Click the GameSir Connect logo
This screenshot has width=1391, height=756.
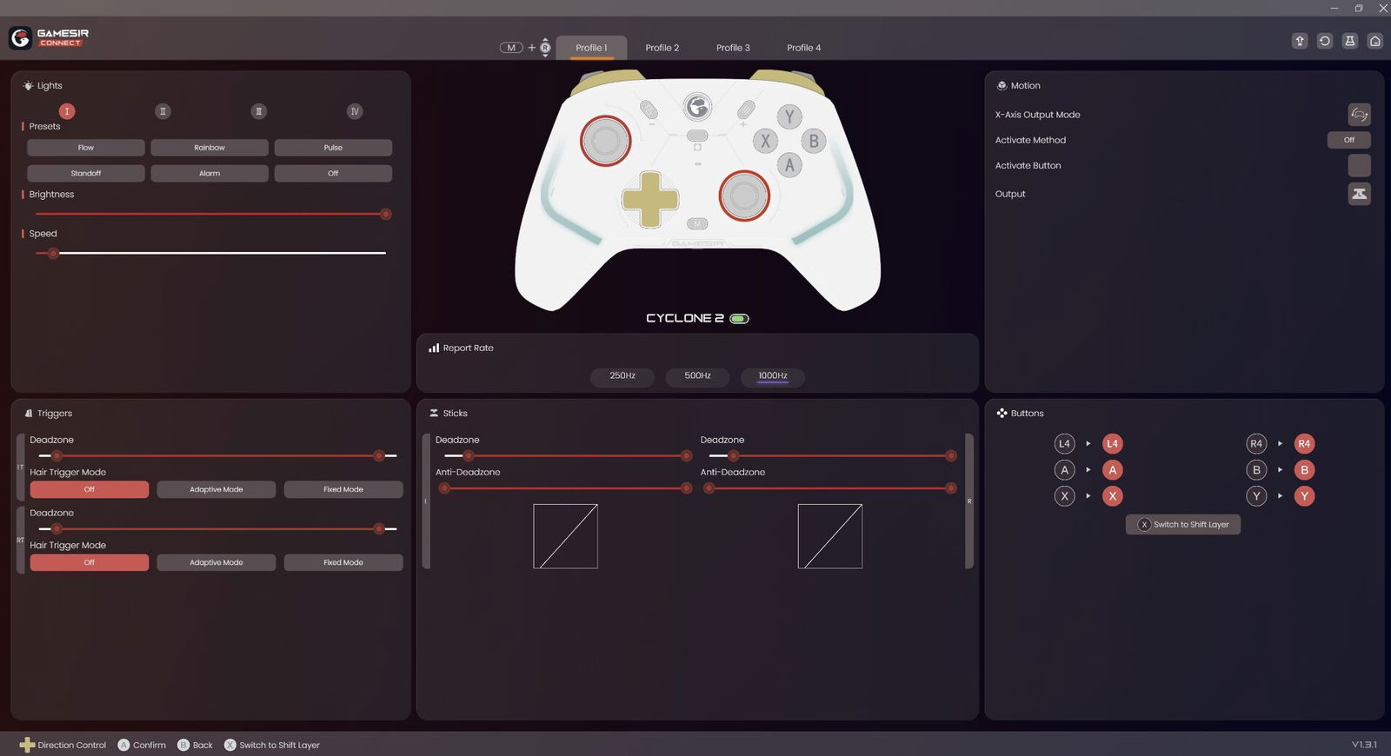coord(49,37)
